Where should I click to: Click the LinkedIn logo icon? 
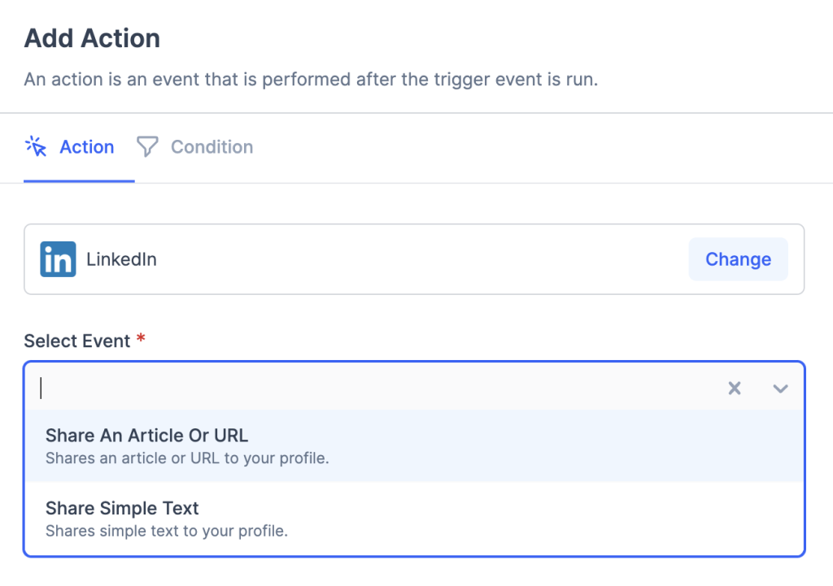[x=58, y=259]
